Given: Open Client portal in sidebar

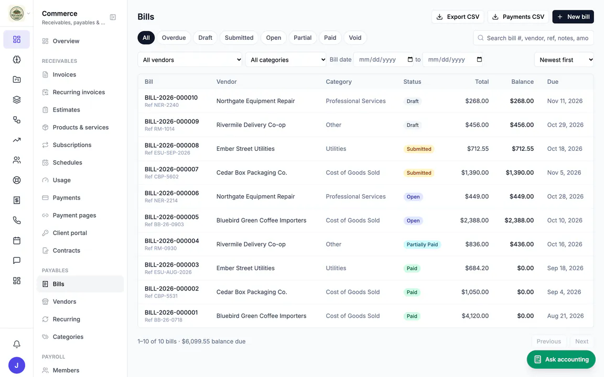Looking at the screenshot, I should click(80, 232).
